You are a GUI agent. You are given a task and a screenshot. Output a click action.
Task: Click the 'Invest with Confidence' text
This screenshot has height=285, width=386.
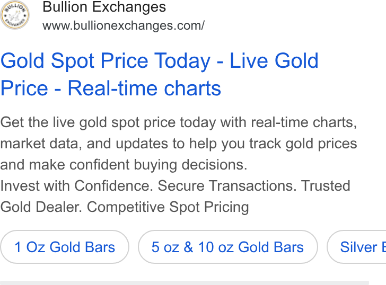(77, 185)
